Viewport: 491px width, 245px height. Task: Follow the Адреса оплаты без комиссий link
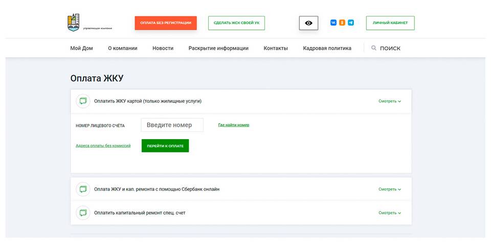[103, 146]
